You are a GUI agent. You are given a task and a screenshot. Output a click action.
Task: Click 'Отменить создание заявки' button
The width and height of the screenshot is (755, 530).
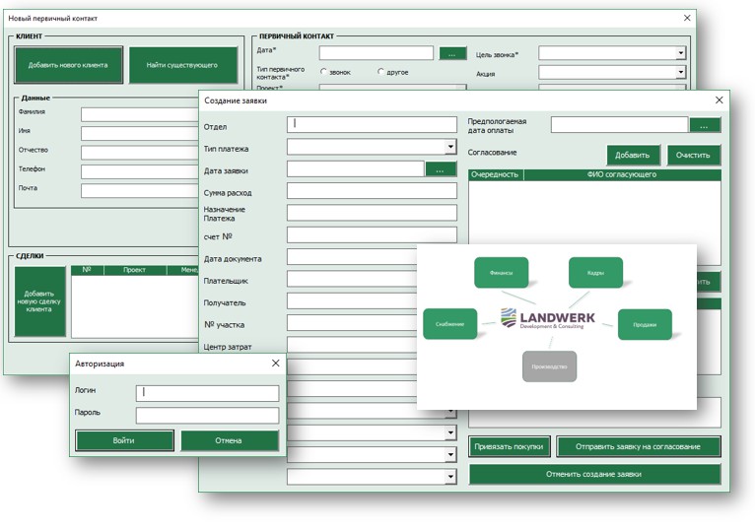[594, 474]
